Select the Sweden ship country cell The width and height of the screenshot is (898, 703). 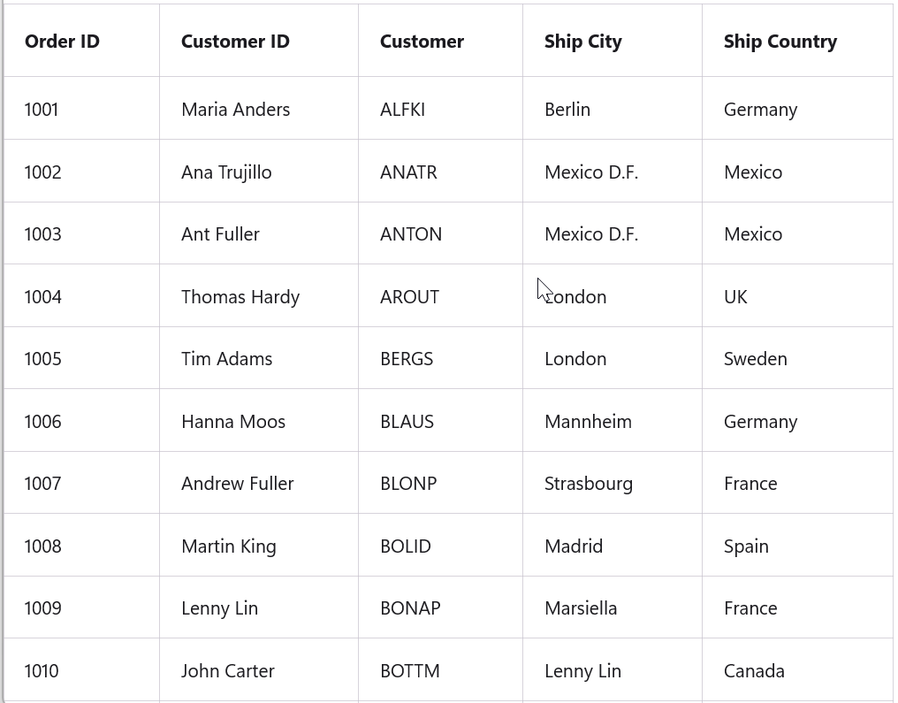point(755,359)
